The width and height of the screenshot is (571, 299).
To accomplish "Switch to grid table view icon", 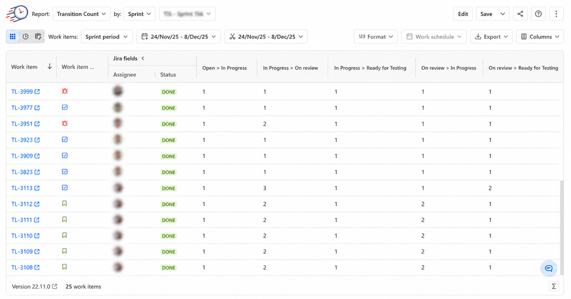I will point(13,37).
